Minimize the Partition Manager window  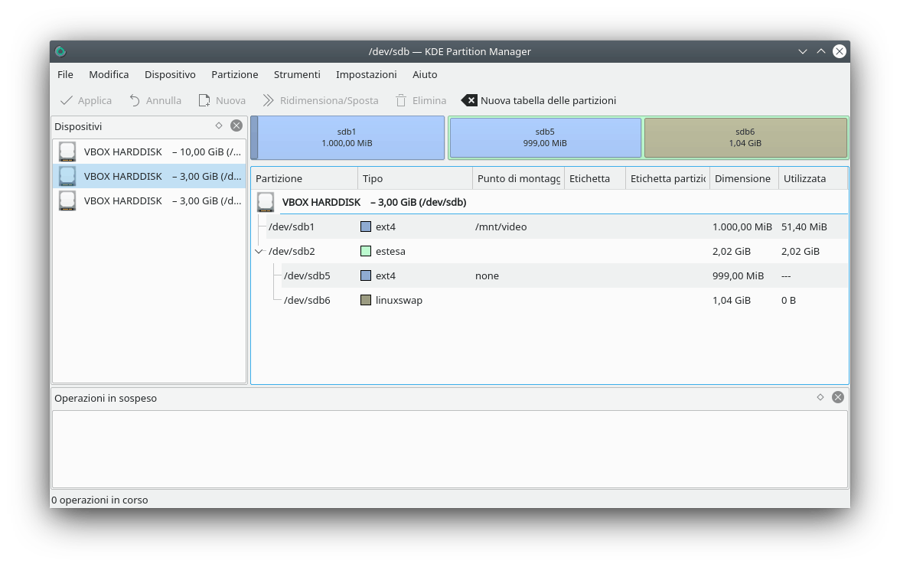[x=802, y=52]
